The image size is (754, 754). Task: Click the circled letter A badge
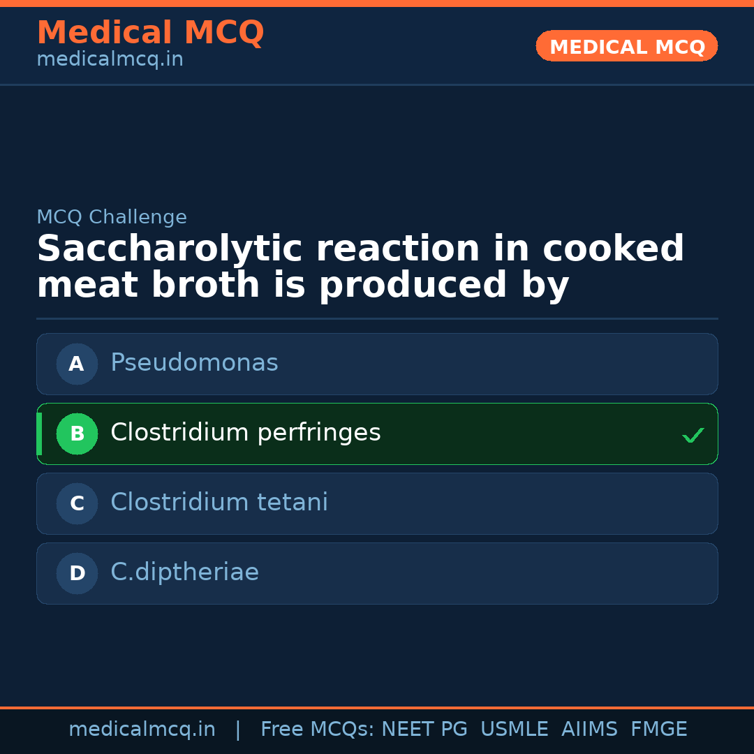(77, 364)
